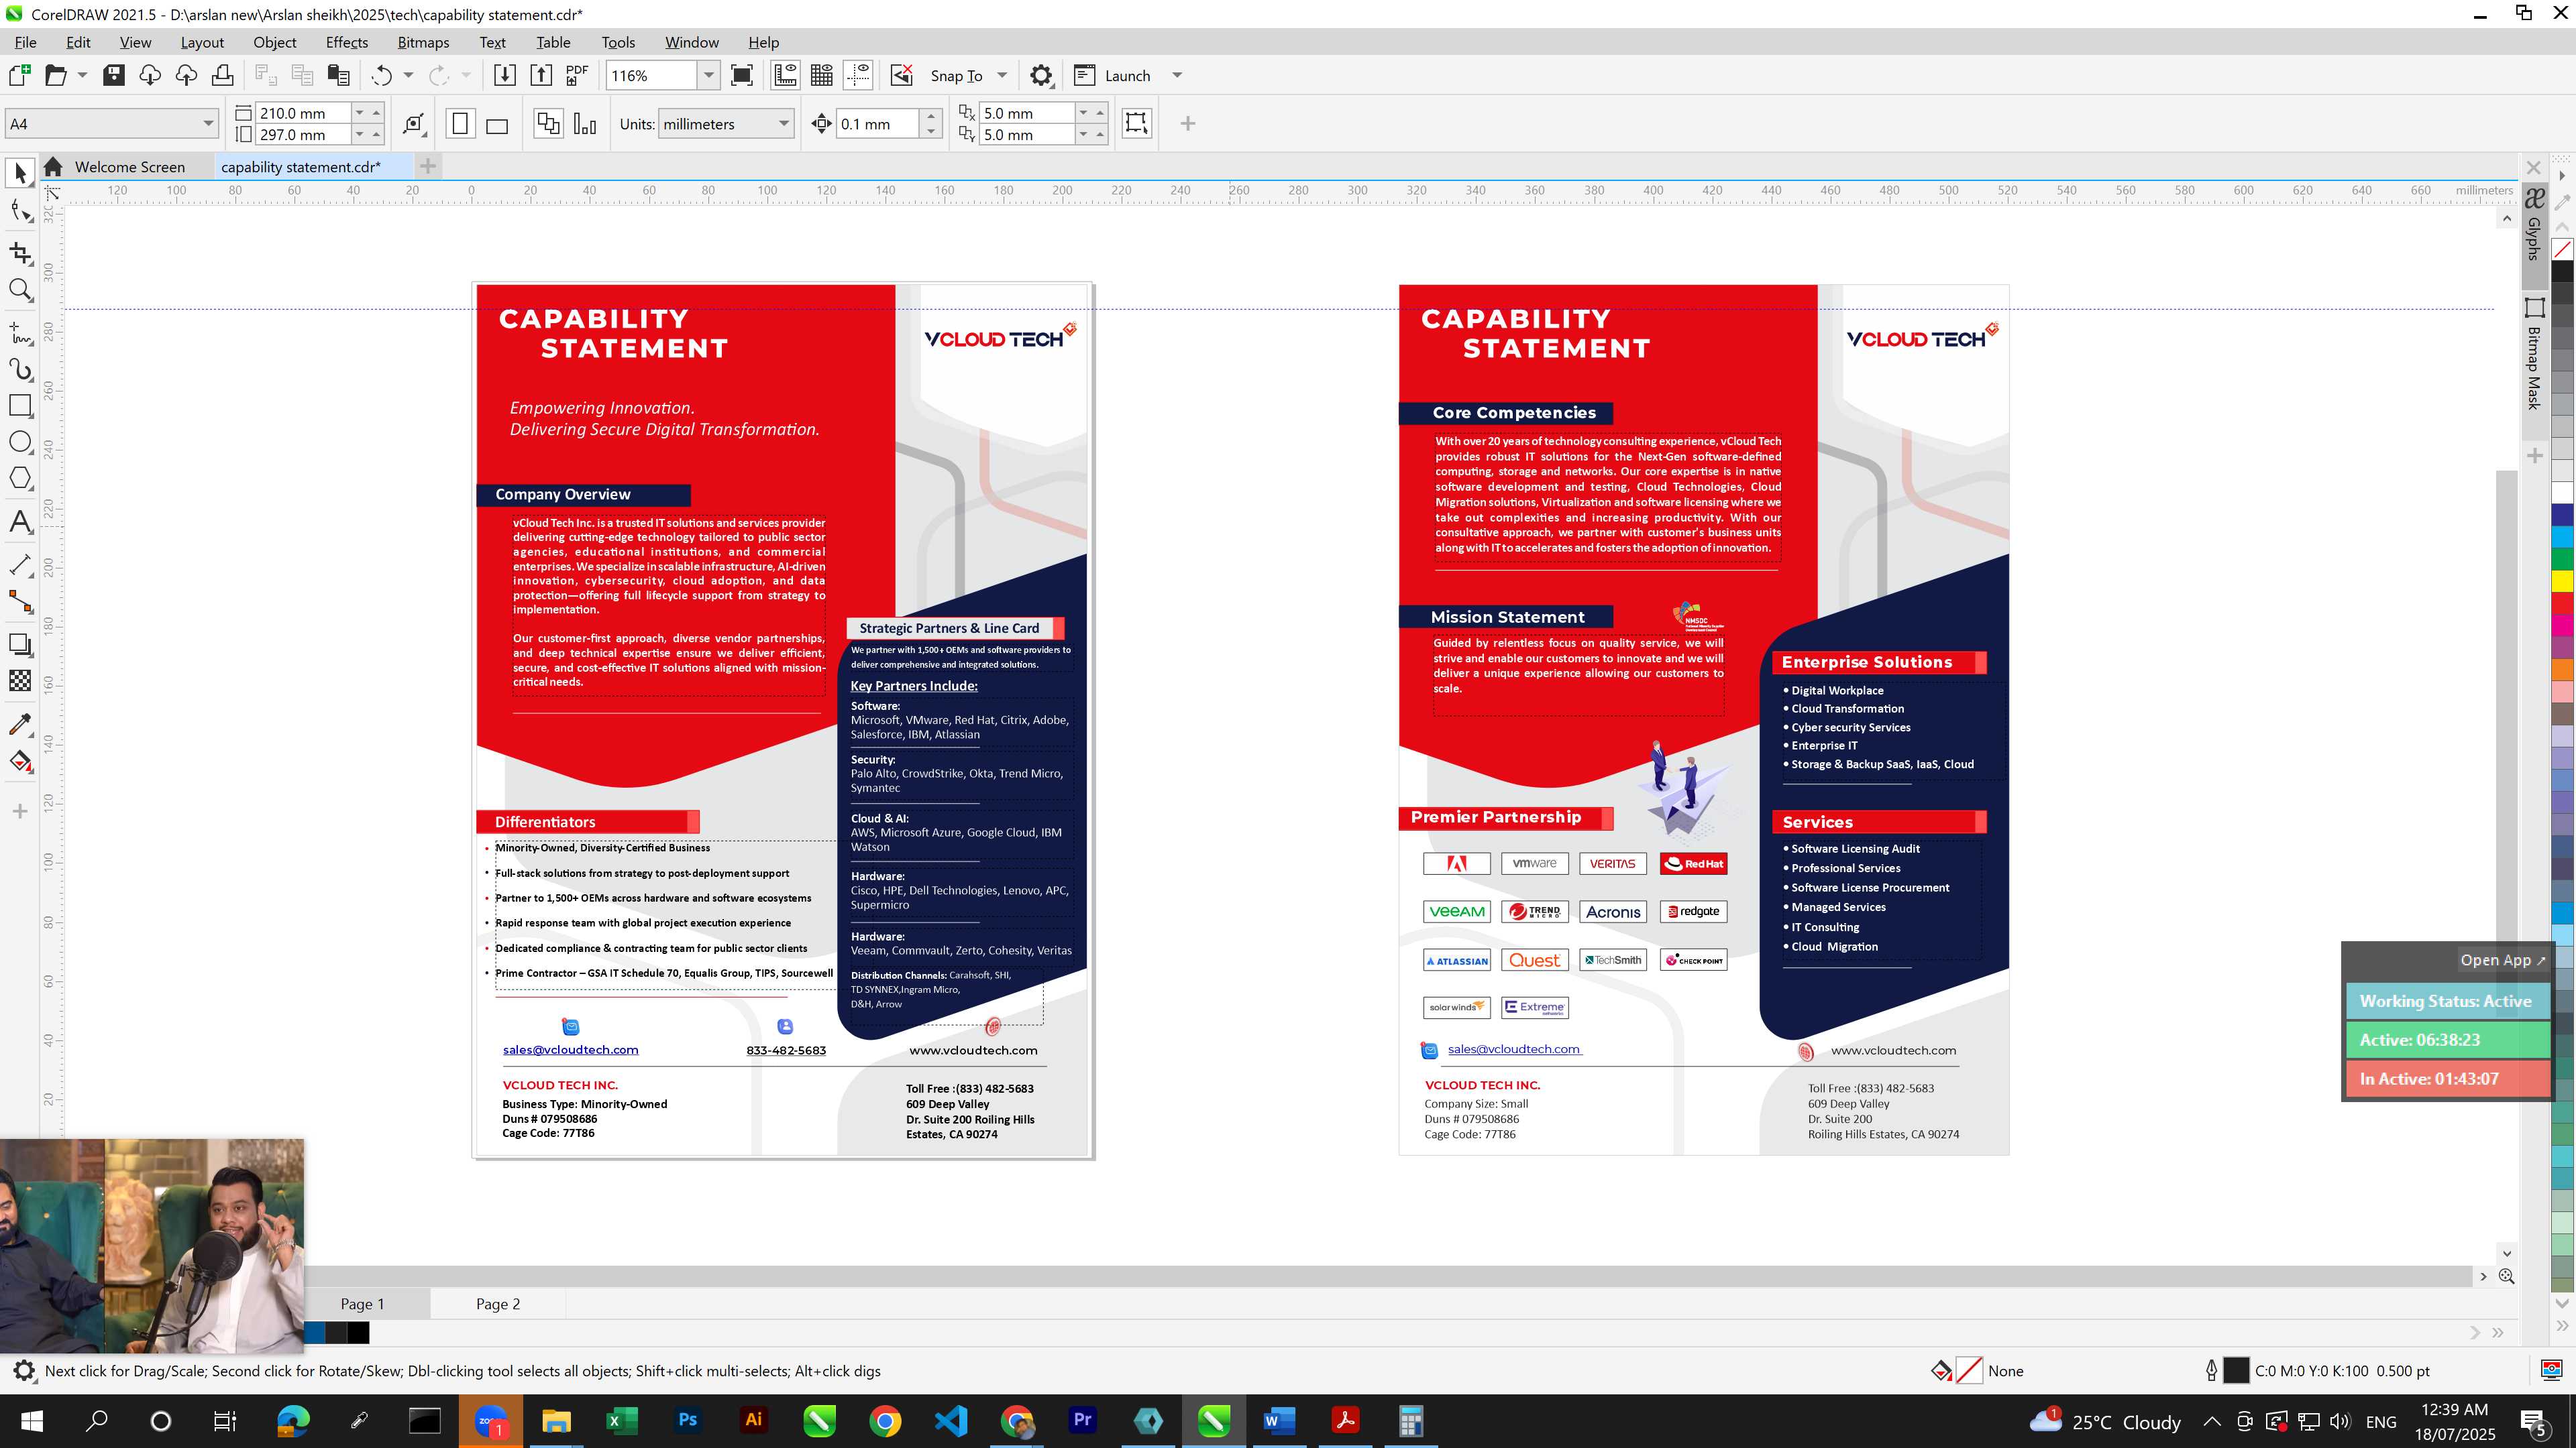Open the Bitmaps menu

pos(423,42)
